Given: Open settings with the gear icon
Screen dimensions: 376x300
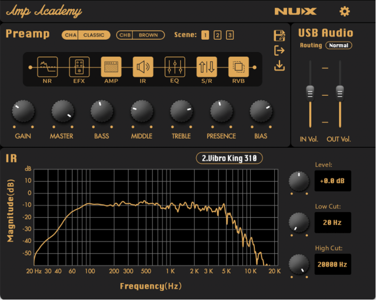Looking at the screenshot, I should point(345,11).
